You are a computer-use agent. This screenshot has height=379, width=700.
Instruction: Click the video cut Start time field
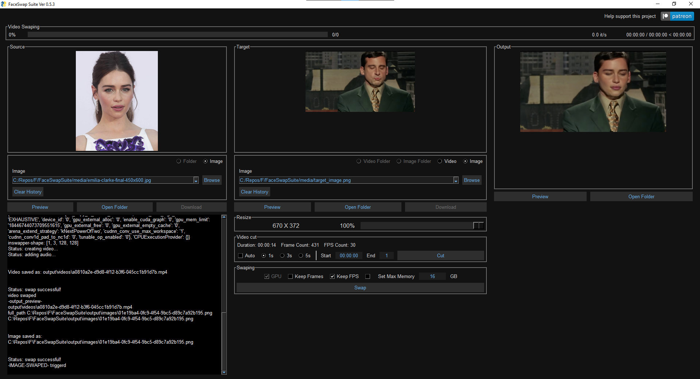point(349,255)
